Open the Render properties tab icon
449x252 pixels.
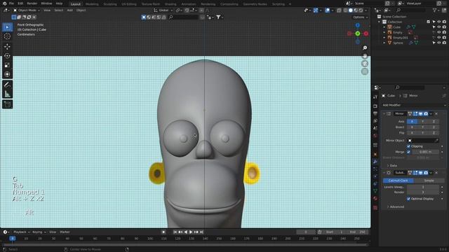click(375, 106)
